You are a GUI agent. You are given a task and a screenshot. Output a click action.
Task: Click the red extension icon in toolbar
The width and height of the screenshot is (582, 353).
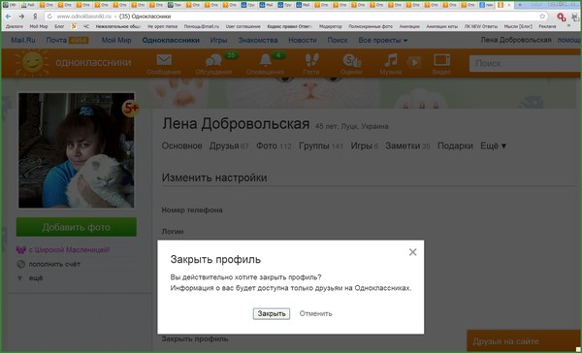(562, 17)
